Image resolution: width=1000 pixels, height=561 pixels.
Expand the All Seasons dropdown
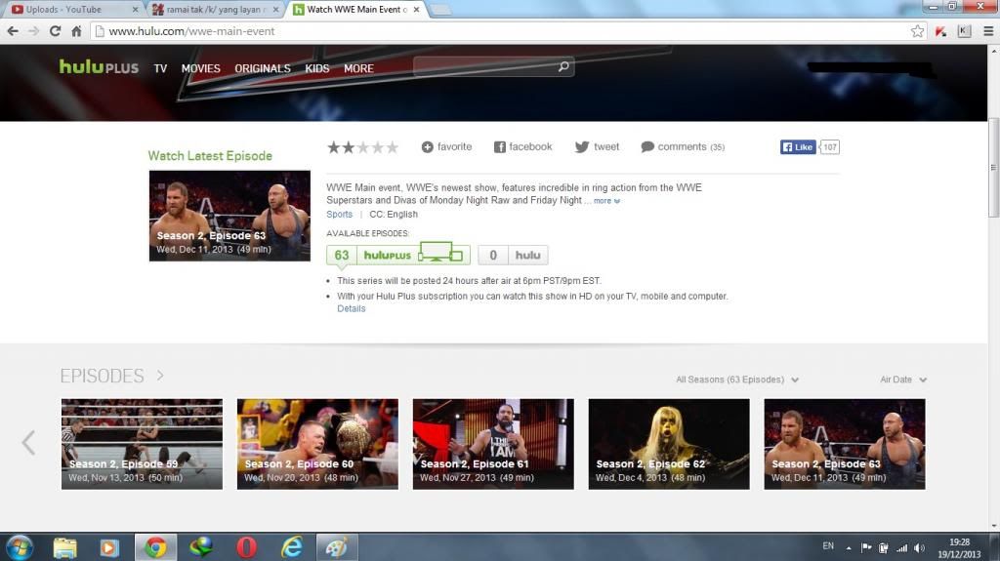pyautogui.click(x=737, y=380)
